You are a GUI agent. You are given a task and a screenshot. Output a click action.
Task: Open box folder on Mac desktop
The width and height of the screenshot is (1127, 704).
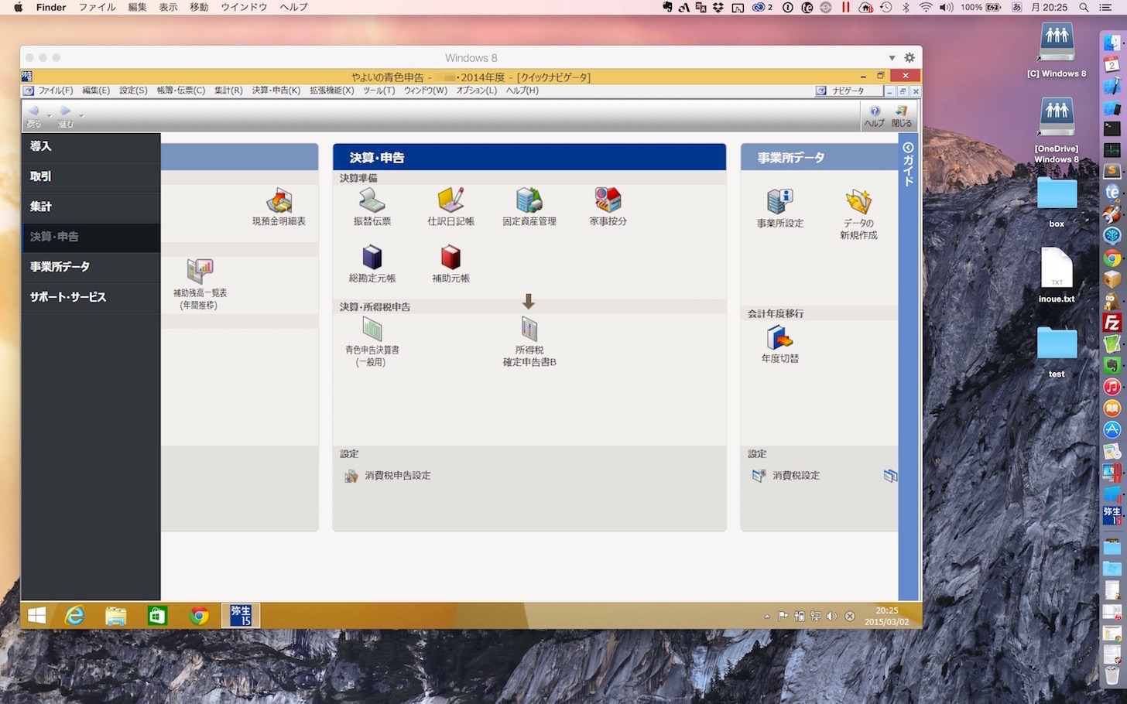click(1057, 201)
